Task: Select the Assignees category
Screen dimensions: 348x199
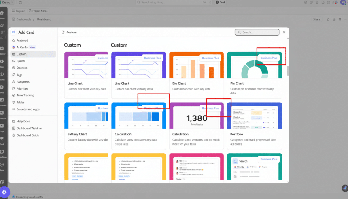Action: pos(33,81)
